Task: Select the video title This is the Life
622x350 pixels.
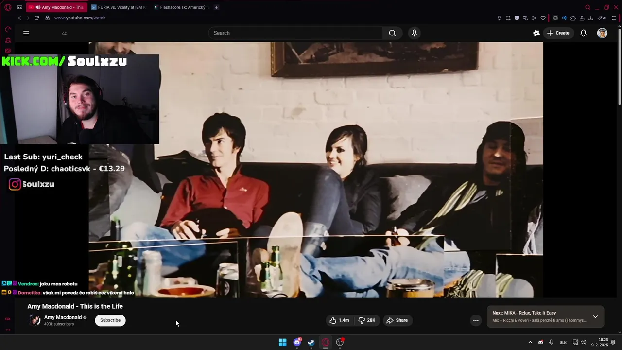Action: click(75, 306)
